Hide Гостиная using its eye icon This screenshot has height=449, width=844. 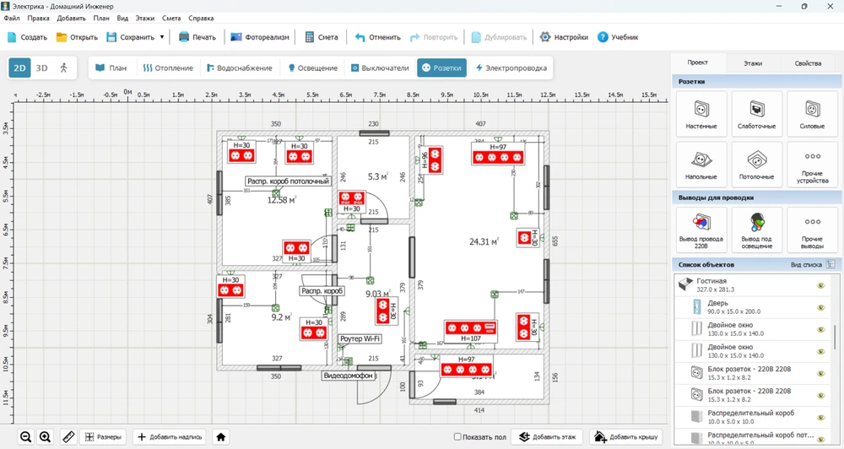[x=820, y=286]
